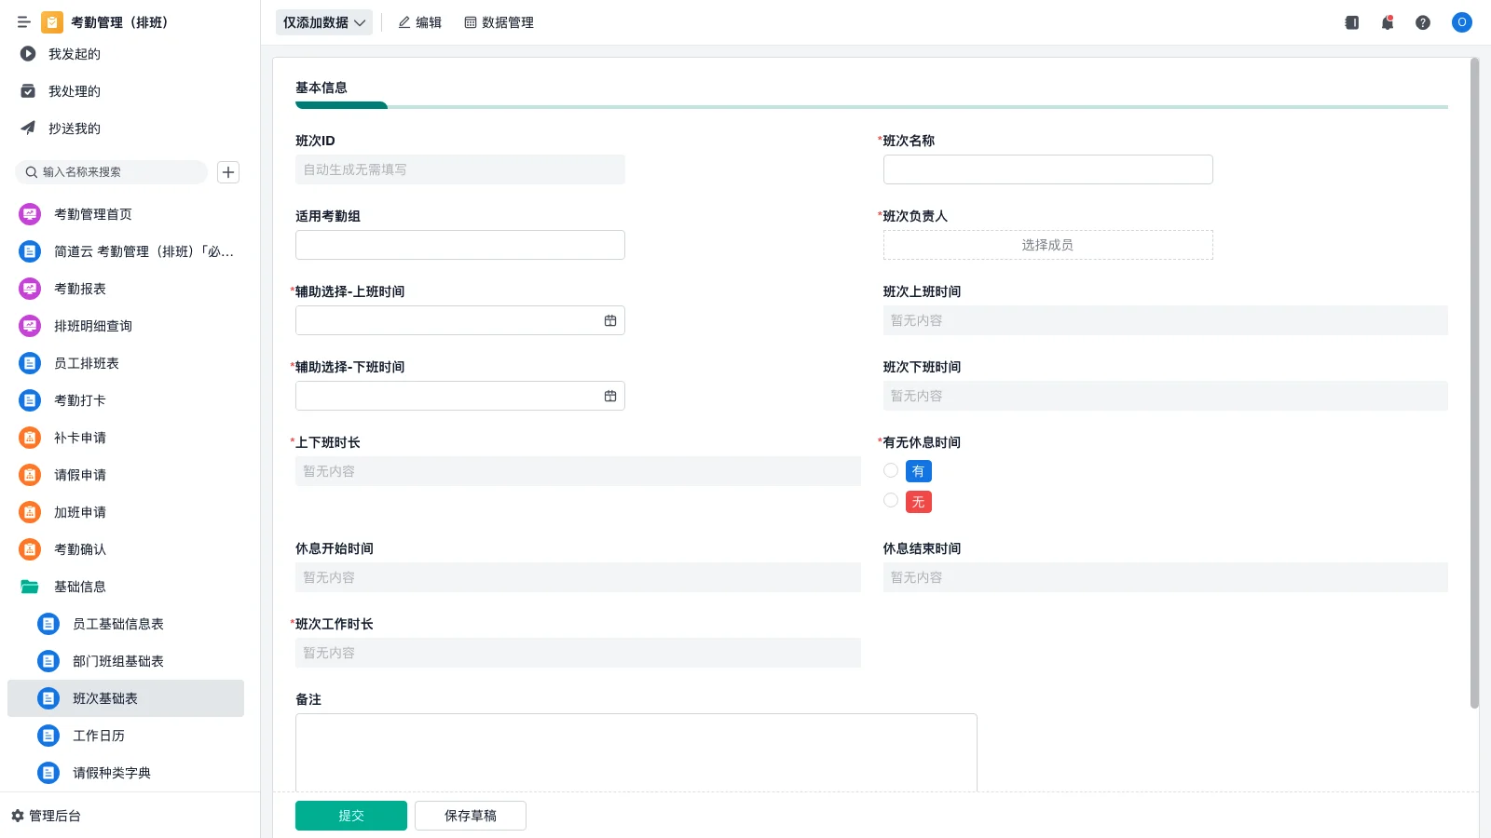Screen dimensions: 1491x838
Task: Click the plus icon beside search box
Action: 228,172
